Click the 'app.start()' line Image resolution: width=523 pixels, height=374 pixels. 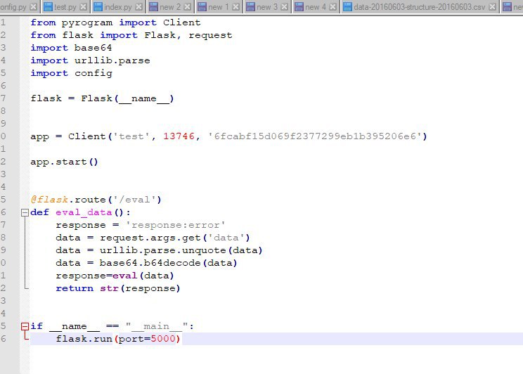[64, 162]
